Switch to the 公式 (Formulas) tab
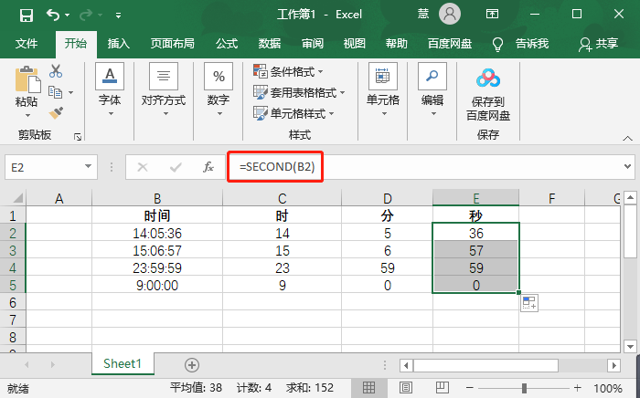Screen dimensions: 640x398 [227, 44]
